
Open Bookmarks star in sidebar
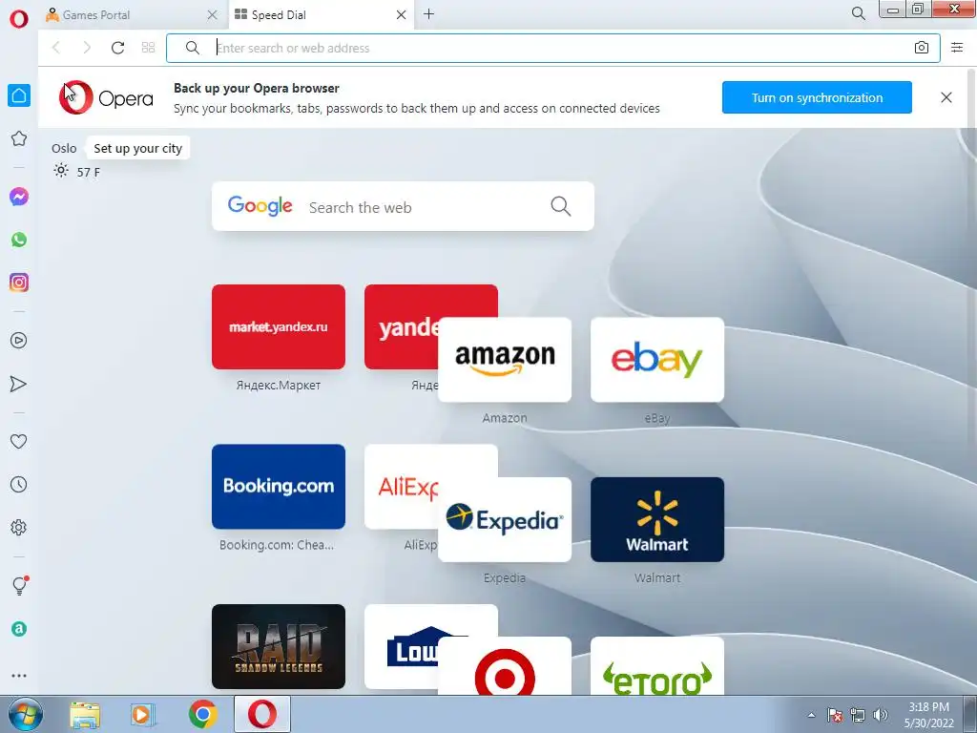click(x=19, y=138)
